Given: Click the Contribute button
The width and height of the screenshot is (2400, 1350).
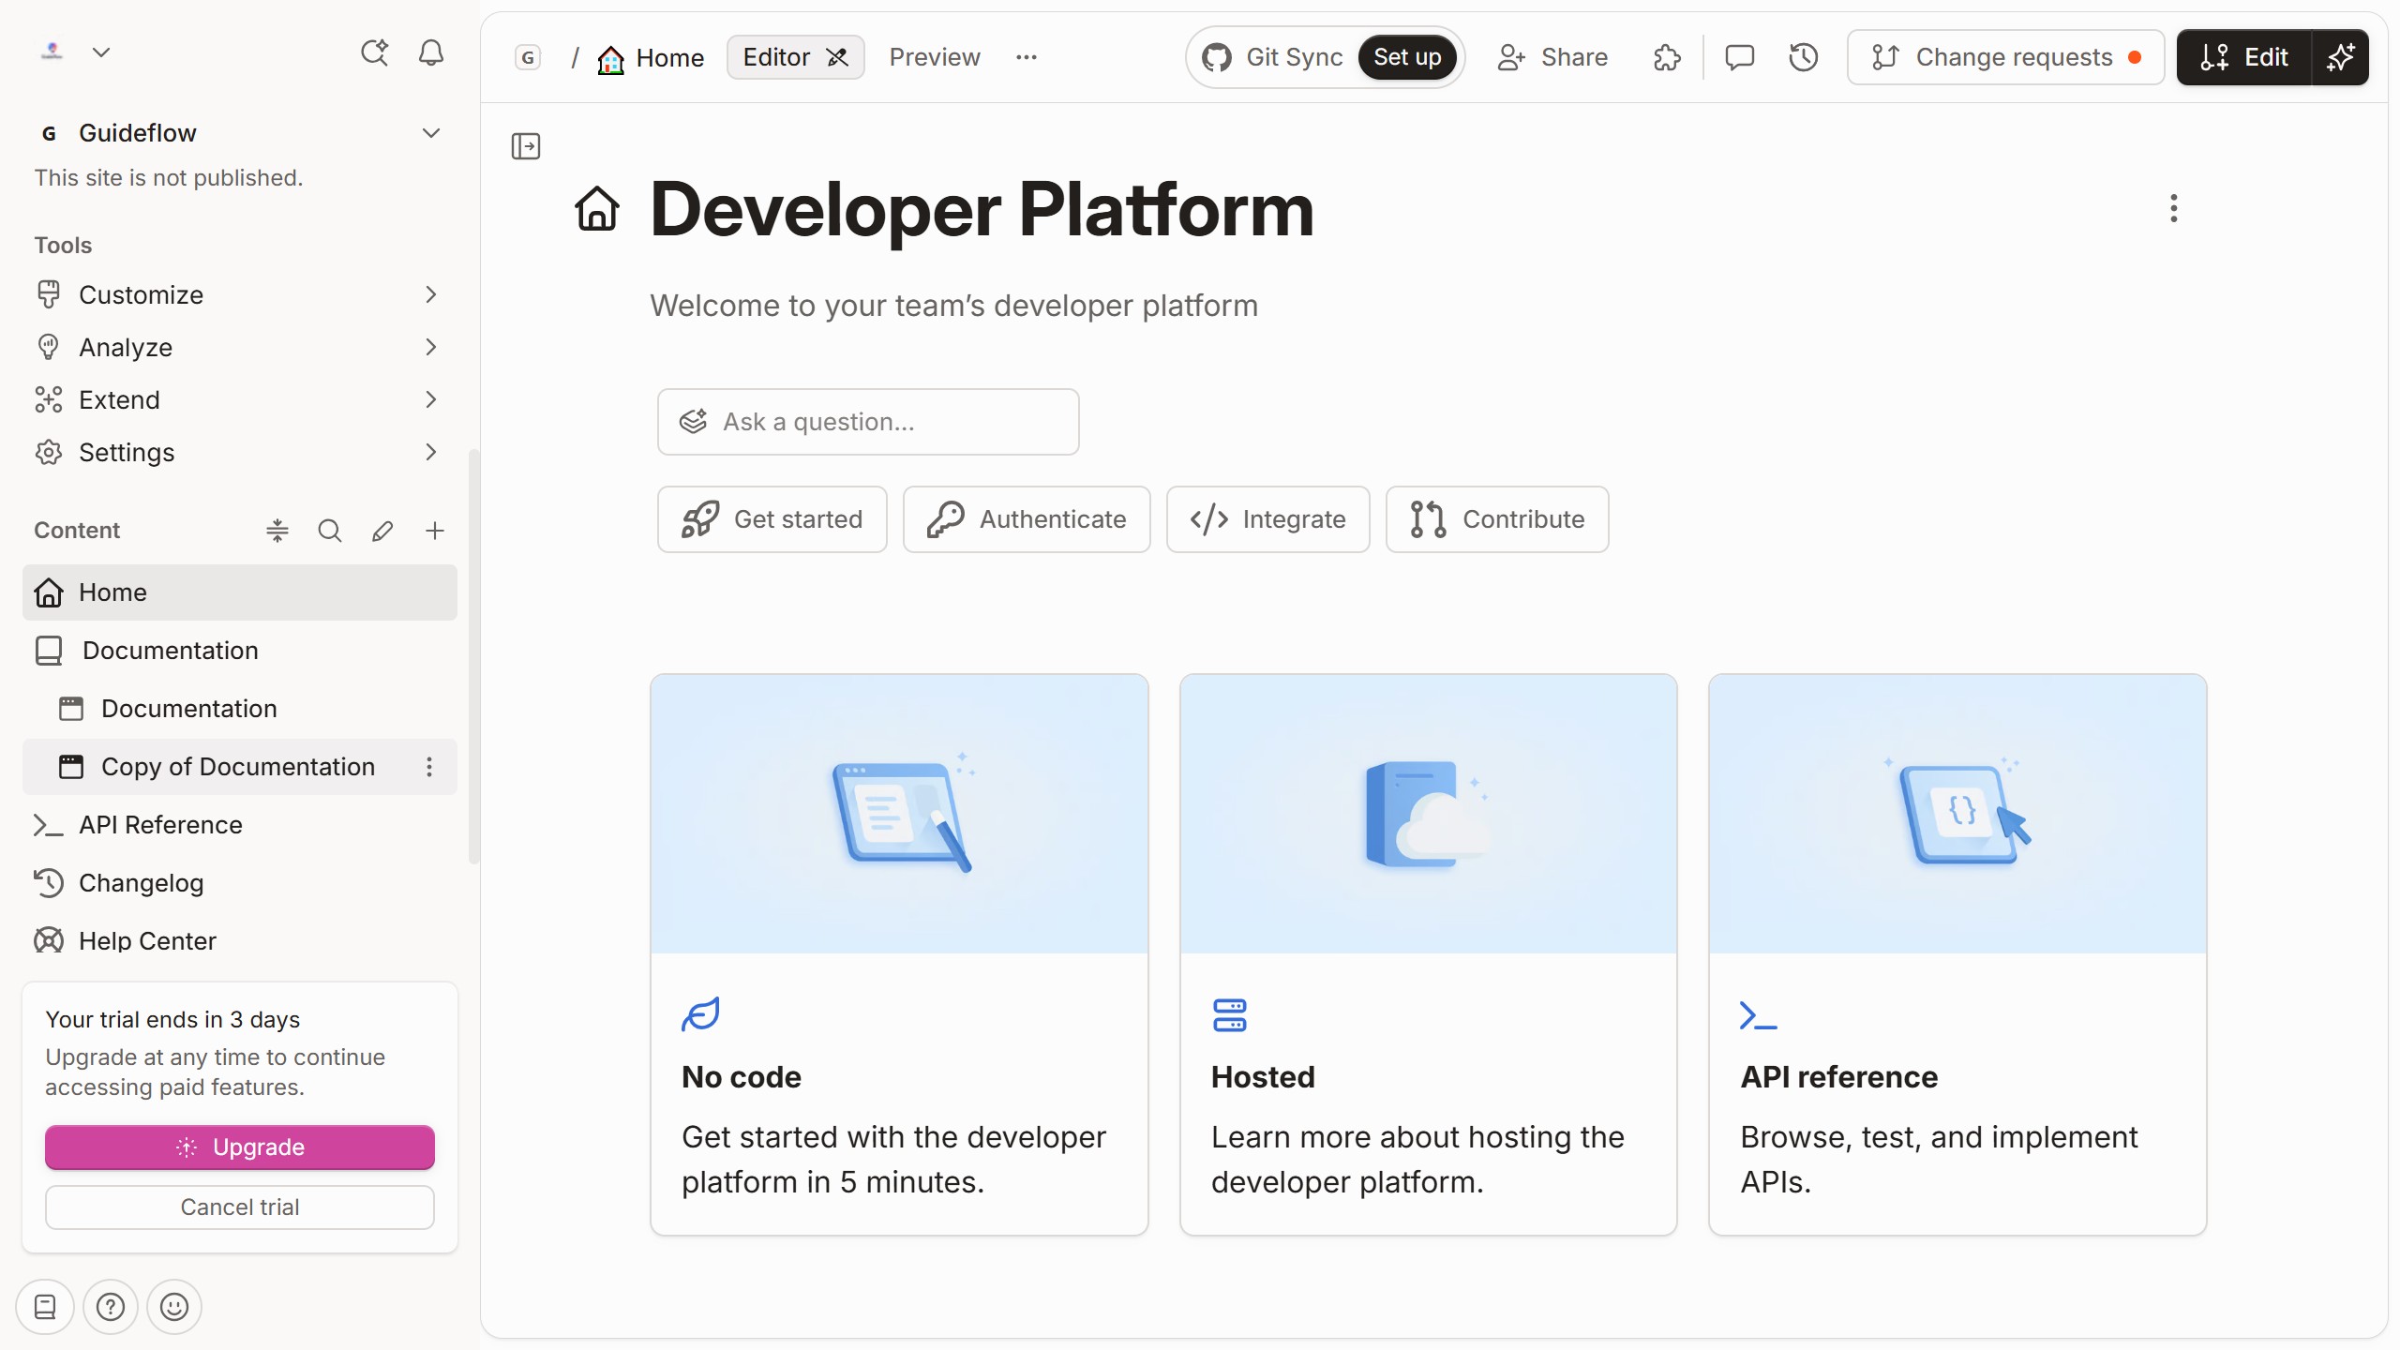Looking at the screenshot, I should pos(1497,519).
